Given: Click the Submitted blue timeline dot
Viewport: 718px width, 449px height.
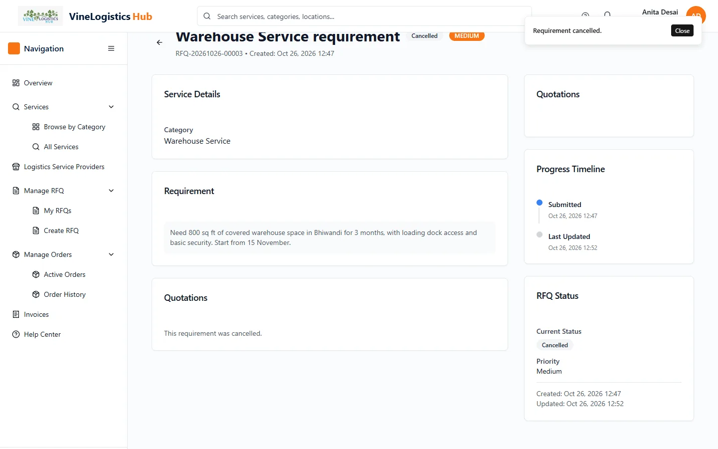Looking at the screenshot, I should coord(539,203).
